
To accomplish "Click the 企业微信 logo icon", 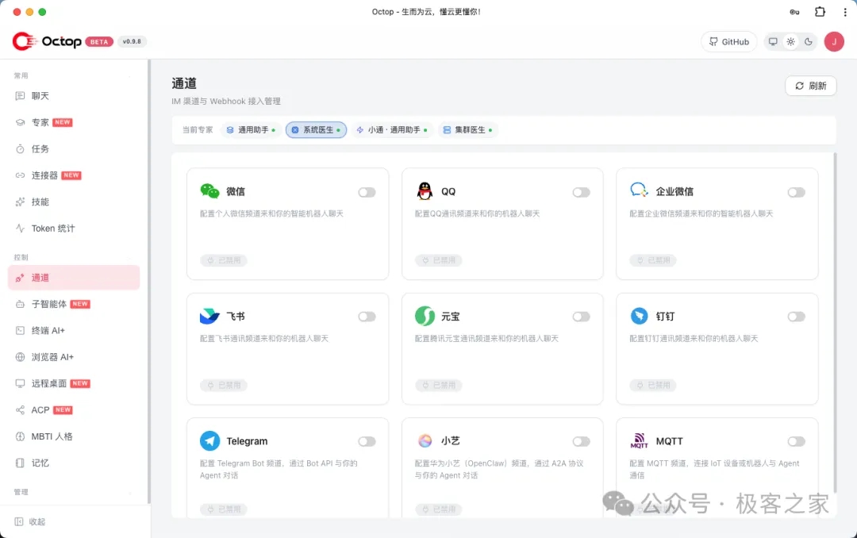I will tap(639, 190).
